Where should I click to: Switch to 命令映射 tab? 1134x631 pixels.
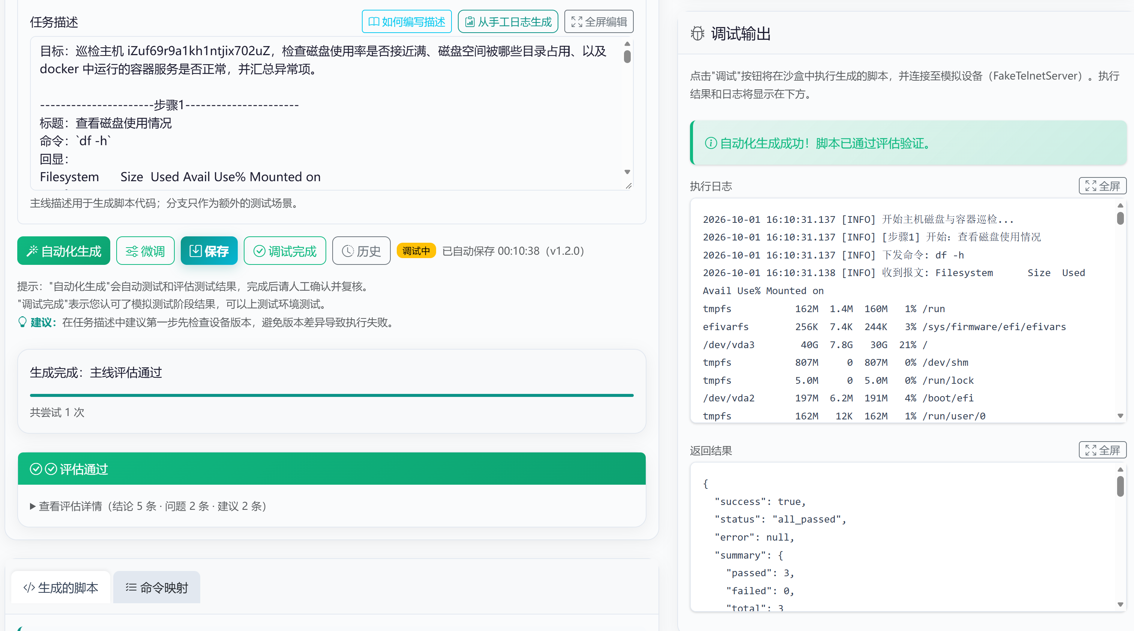click(x=156, y=588)
